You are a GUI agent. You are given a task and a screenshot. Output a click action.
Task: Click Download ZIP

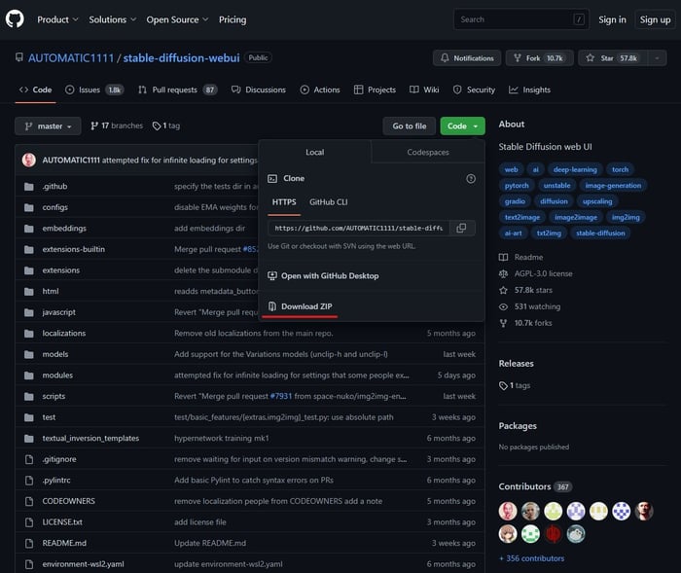click(x=306, y=306)
